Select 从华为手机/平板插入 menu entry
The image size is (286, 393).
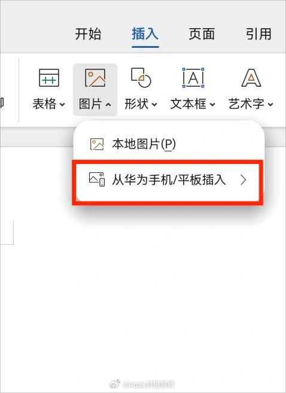click(x=169, y=179)
